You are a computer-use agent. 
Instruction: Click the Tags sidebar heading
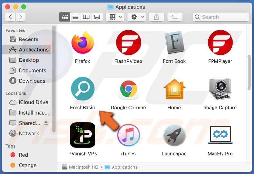tap(11, 146)
